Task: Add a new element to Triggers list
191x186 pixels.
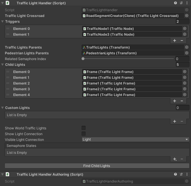Action: pyautogui.click(x=175, y=41)
